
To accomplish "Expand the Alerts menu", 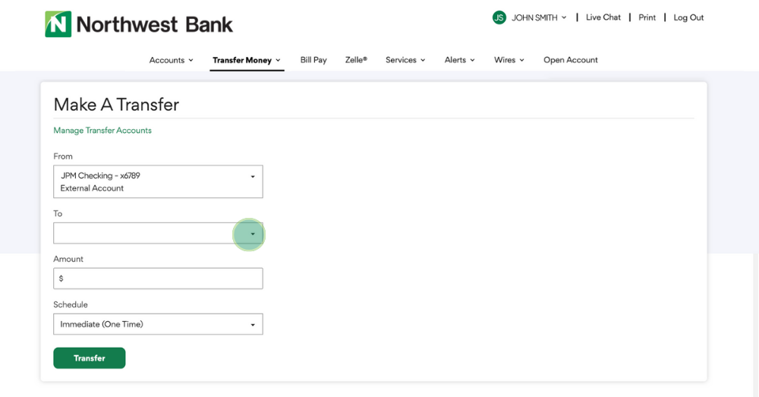I will click(459, 60).
